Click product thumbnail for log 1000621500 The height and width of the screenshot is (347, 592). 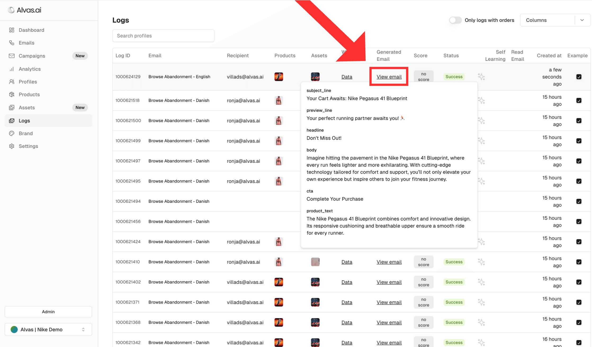[279, 121]
